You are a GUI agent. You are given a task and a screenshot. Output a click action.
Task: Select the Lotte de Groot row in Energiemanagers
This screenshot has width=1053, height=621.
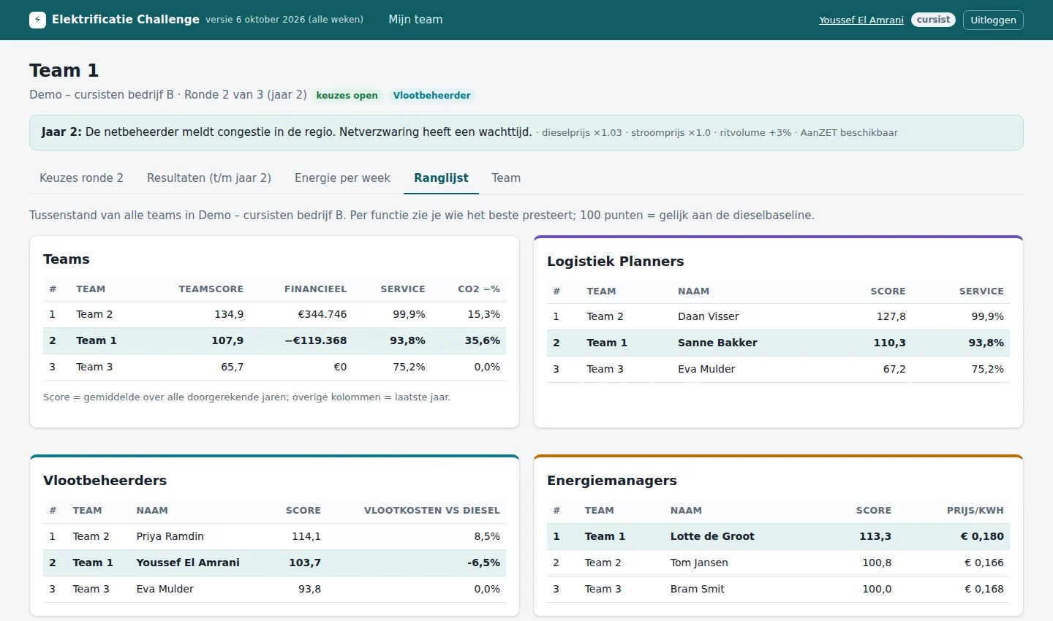click(778, 536)
